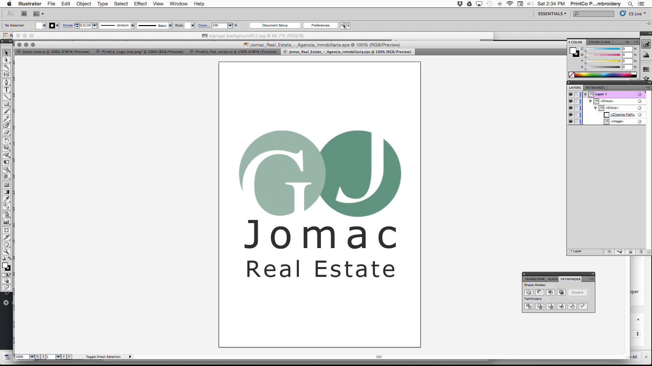
Task: Open the Effect menu
Action: pyautogui.click(x=140, y=4)
